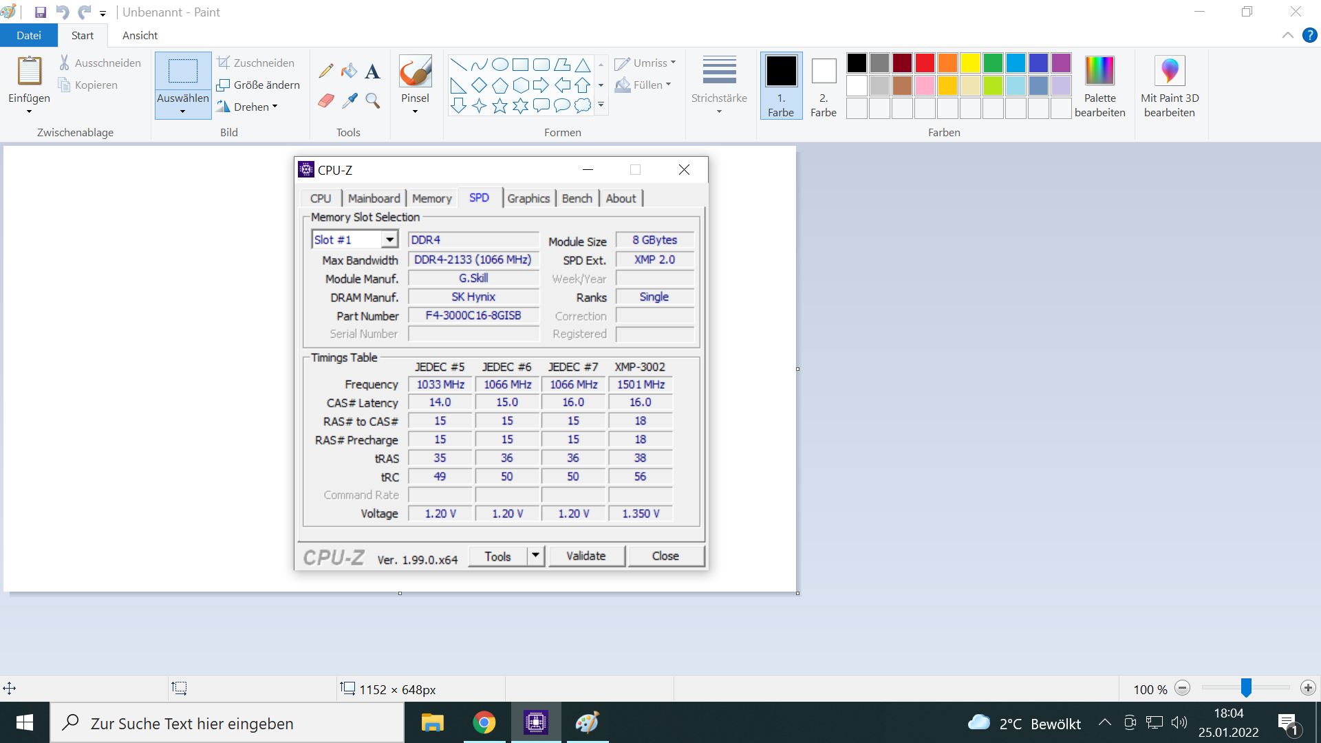Pick the Color picker eyedropper tool
Viewport: 1321px width, 743px height.
[x=350, y=100]
